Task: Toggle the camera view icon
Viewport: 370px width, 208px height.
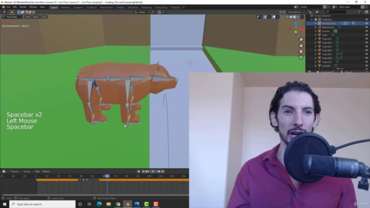Action: click(x=301, y=51)
